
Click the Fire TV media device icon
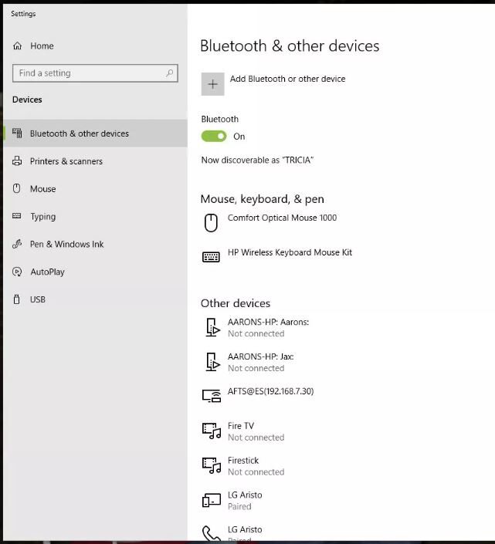coord(211,431)
